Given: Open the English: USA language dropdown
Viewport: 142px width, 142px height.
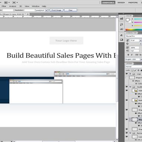Looking at the screenshot, I should pos(134,59).
